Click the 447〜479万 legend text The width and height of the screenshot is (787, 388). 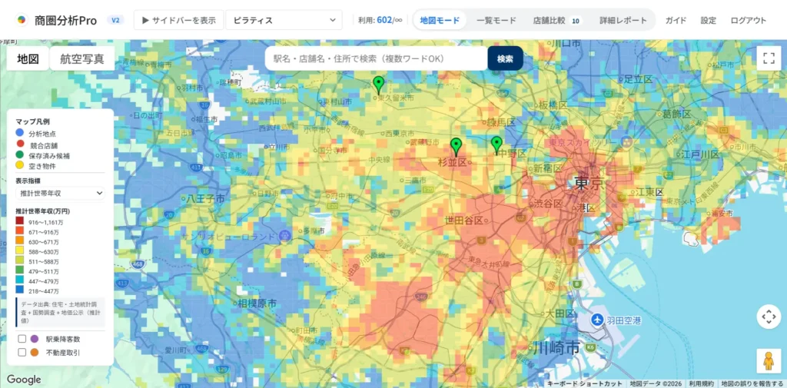(x=43, y=281)
